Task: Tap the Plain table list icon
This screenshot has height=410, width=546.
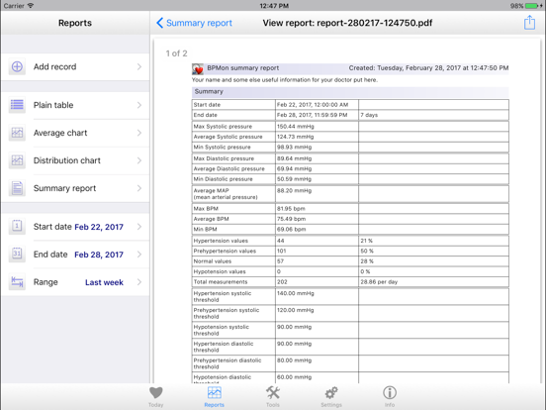Action: pos(17,105)
